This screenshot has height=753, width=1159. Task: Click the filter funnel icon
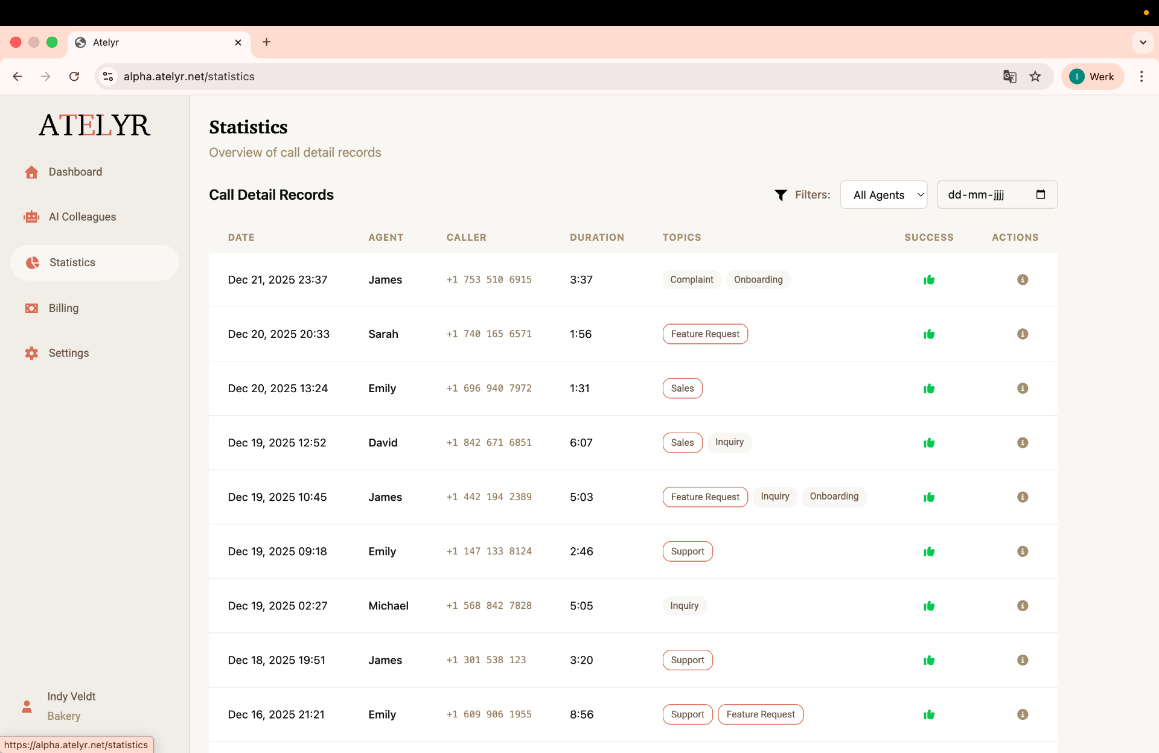pos(781,195)
